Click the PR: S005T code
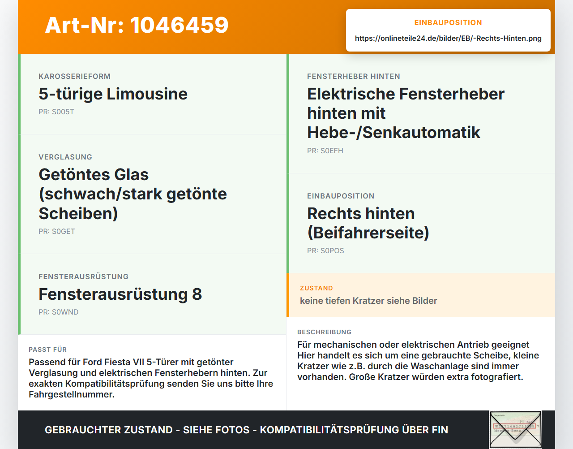The height and width of the screenshot is (449, 573). (56, 112)
